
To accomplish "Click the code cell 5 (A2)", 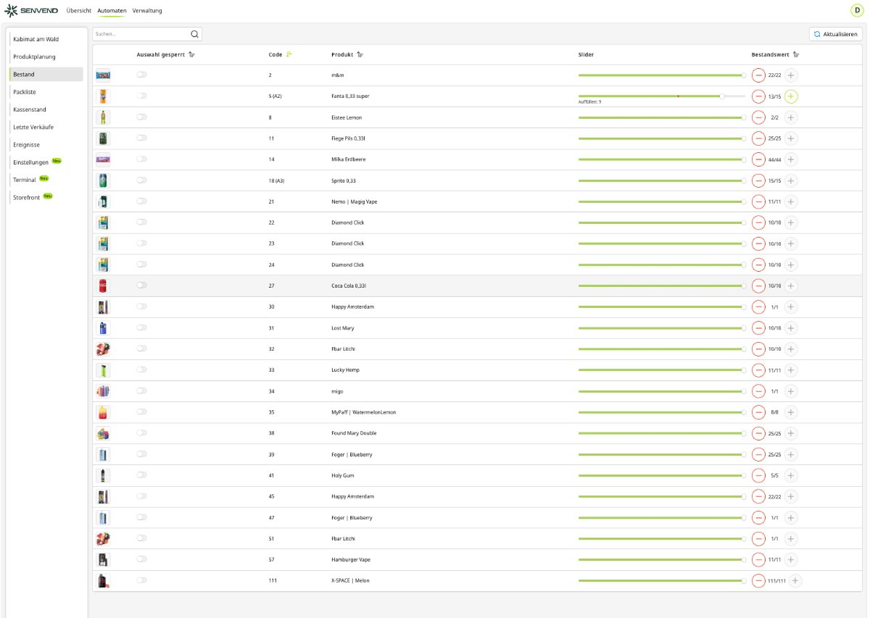I will tap(275, 96).
